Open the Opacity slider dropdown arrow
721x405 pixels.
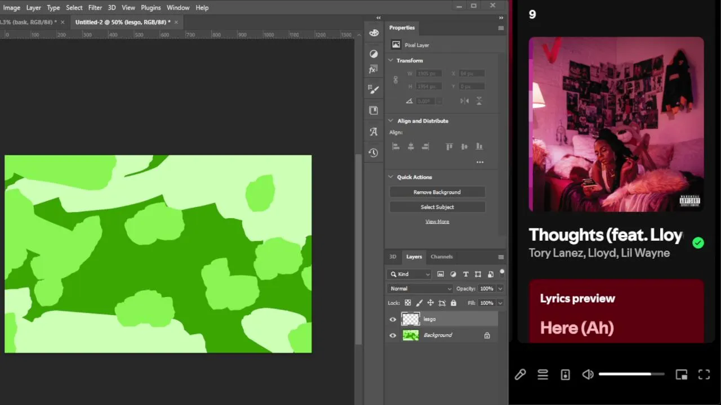tap(500, 289)
